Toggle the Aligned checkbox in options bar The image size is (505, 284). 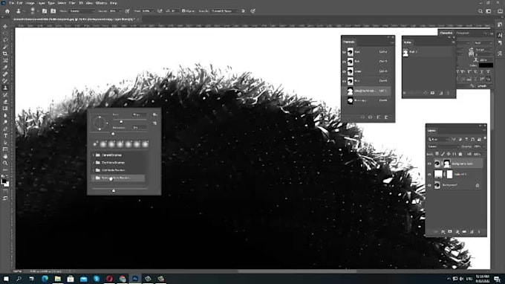(x=183, y=11)
